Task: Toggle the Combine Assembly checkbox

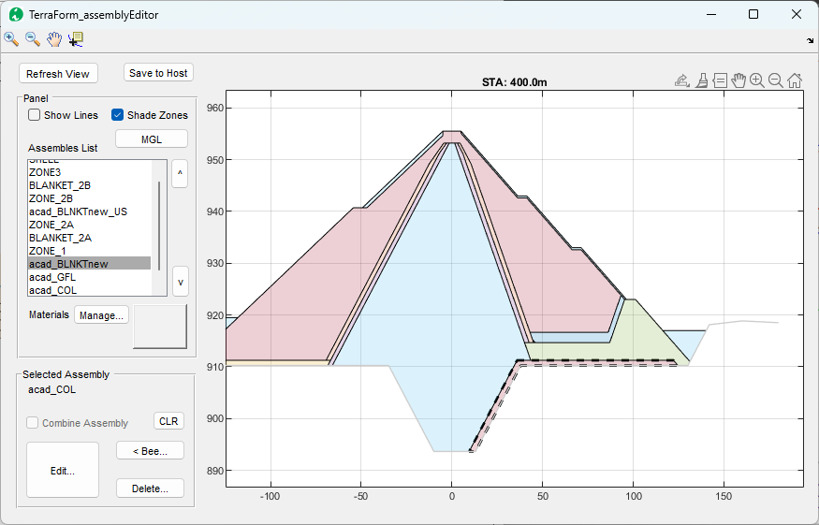Action: [34, 423]
